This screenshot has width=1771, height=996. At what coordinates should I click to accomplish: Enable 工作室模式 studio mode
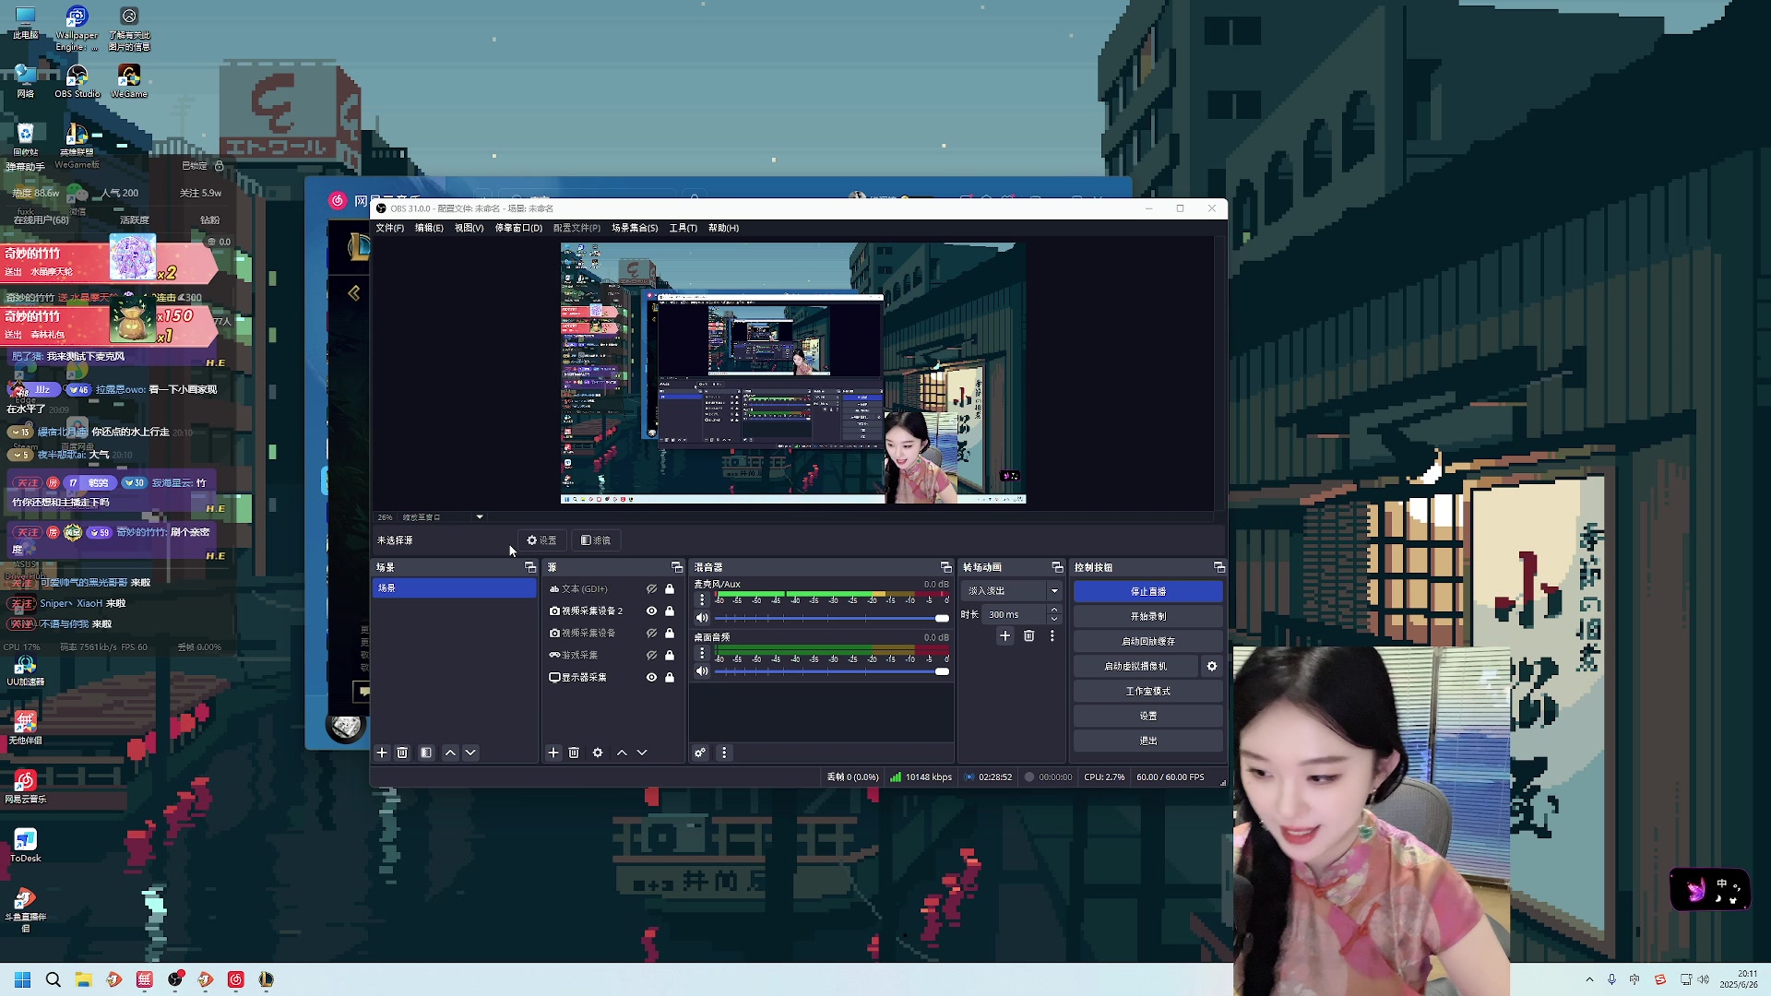(x=1148, y=691)
